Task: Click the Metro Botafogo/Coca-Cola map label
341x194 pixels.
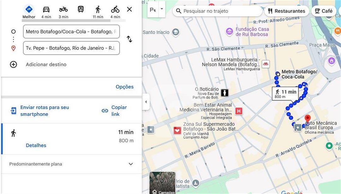Action: pos(299,74)
